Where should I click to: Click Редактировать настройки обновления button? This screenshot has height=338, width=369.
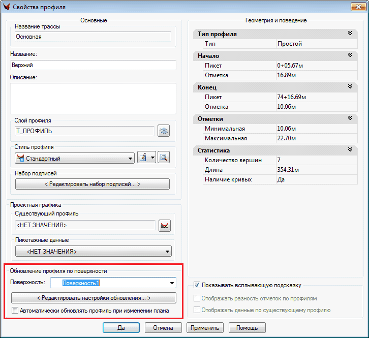coord(94,298)
